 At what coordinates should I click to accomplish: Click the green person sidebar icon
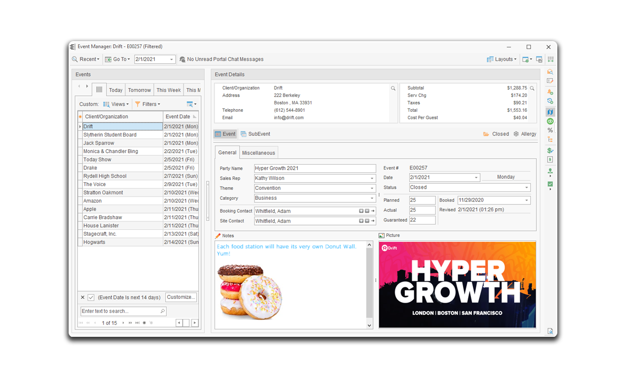(550, 171)
